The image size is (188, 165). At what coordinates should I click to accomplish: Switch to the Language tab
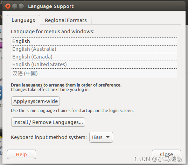(x=23, y=20)
